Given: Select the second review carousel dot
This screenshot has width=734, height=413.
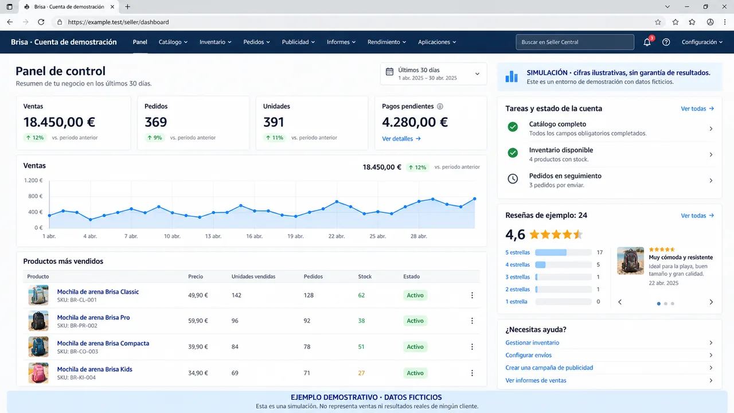Looking at the screenshot, I should tap(665, 303).
